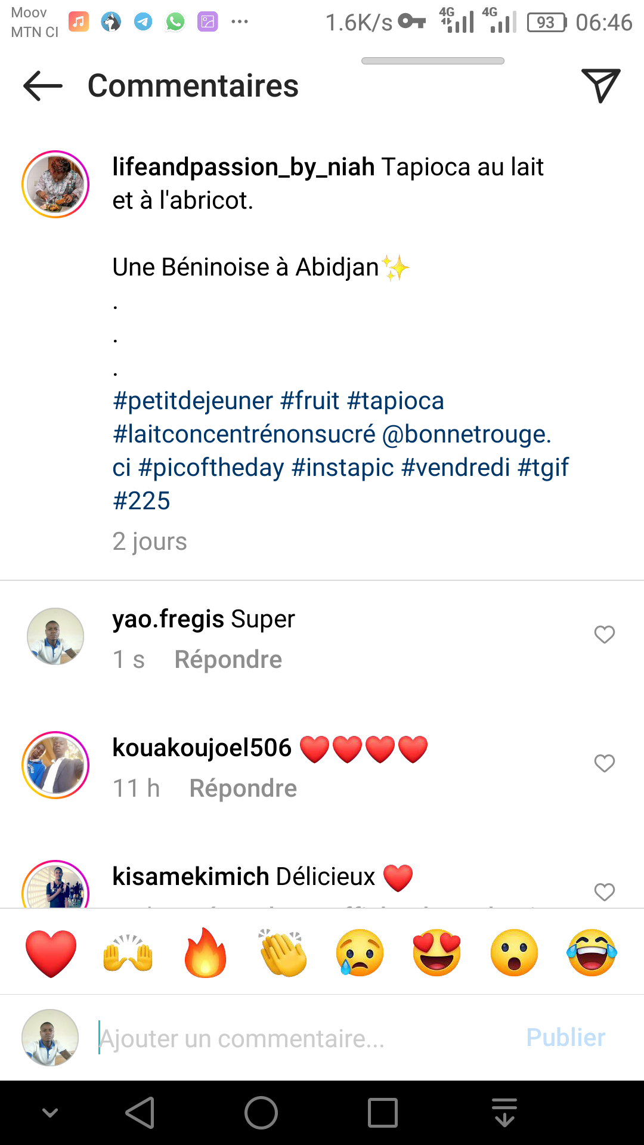Insert the laughing tears quick emoji
The image size is (644, 1145).
tap(592, 952)
